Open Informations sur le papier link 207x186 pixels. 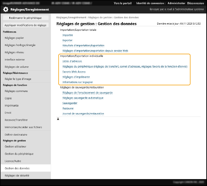coord(78,82)
